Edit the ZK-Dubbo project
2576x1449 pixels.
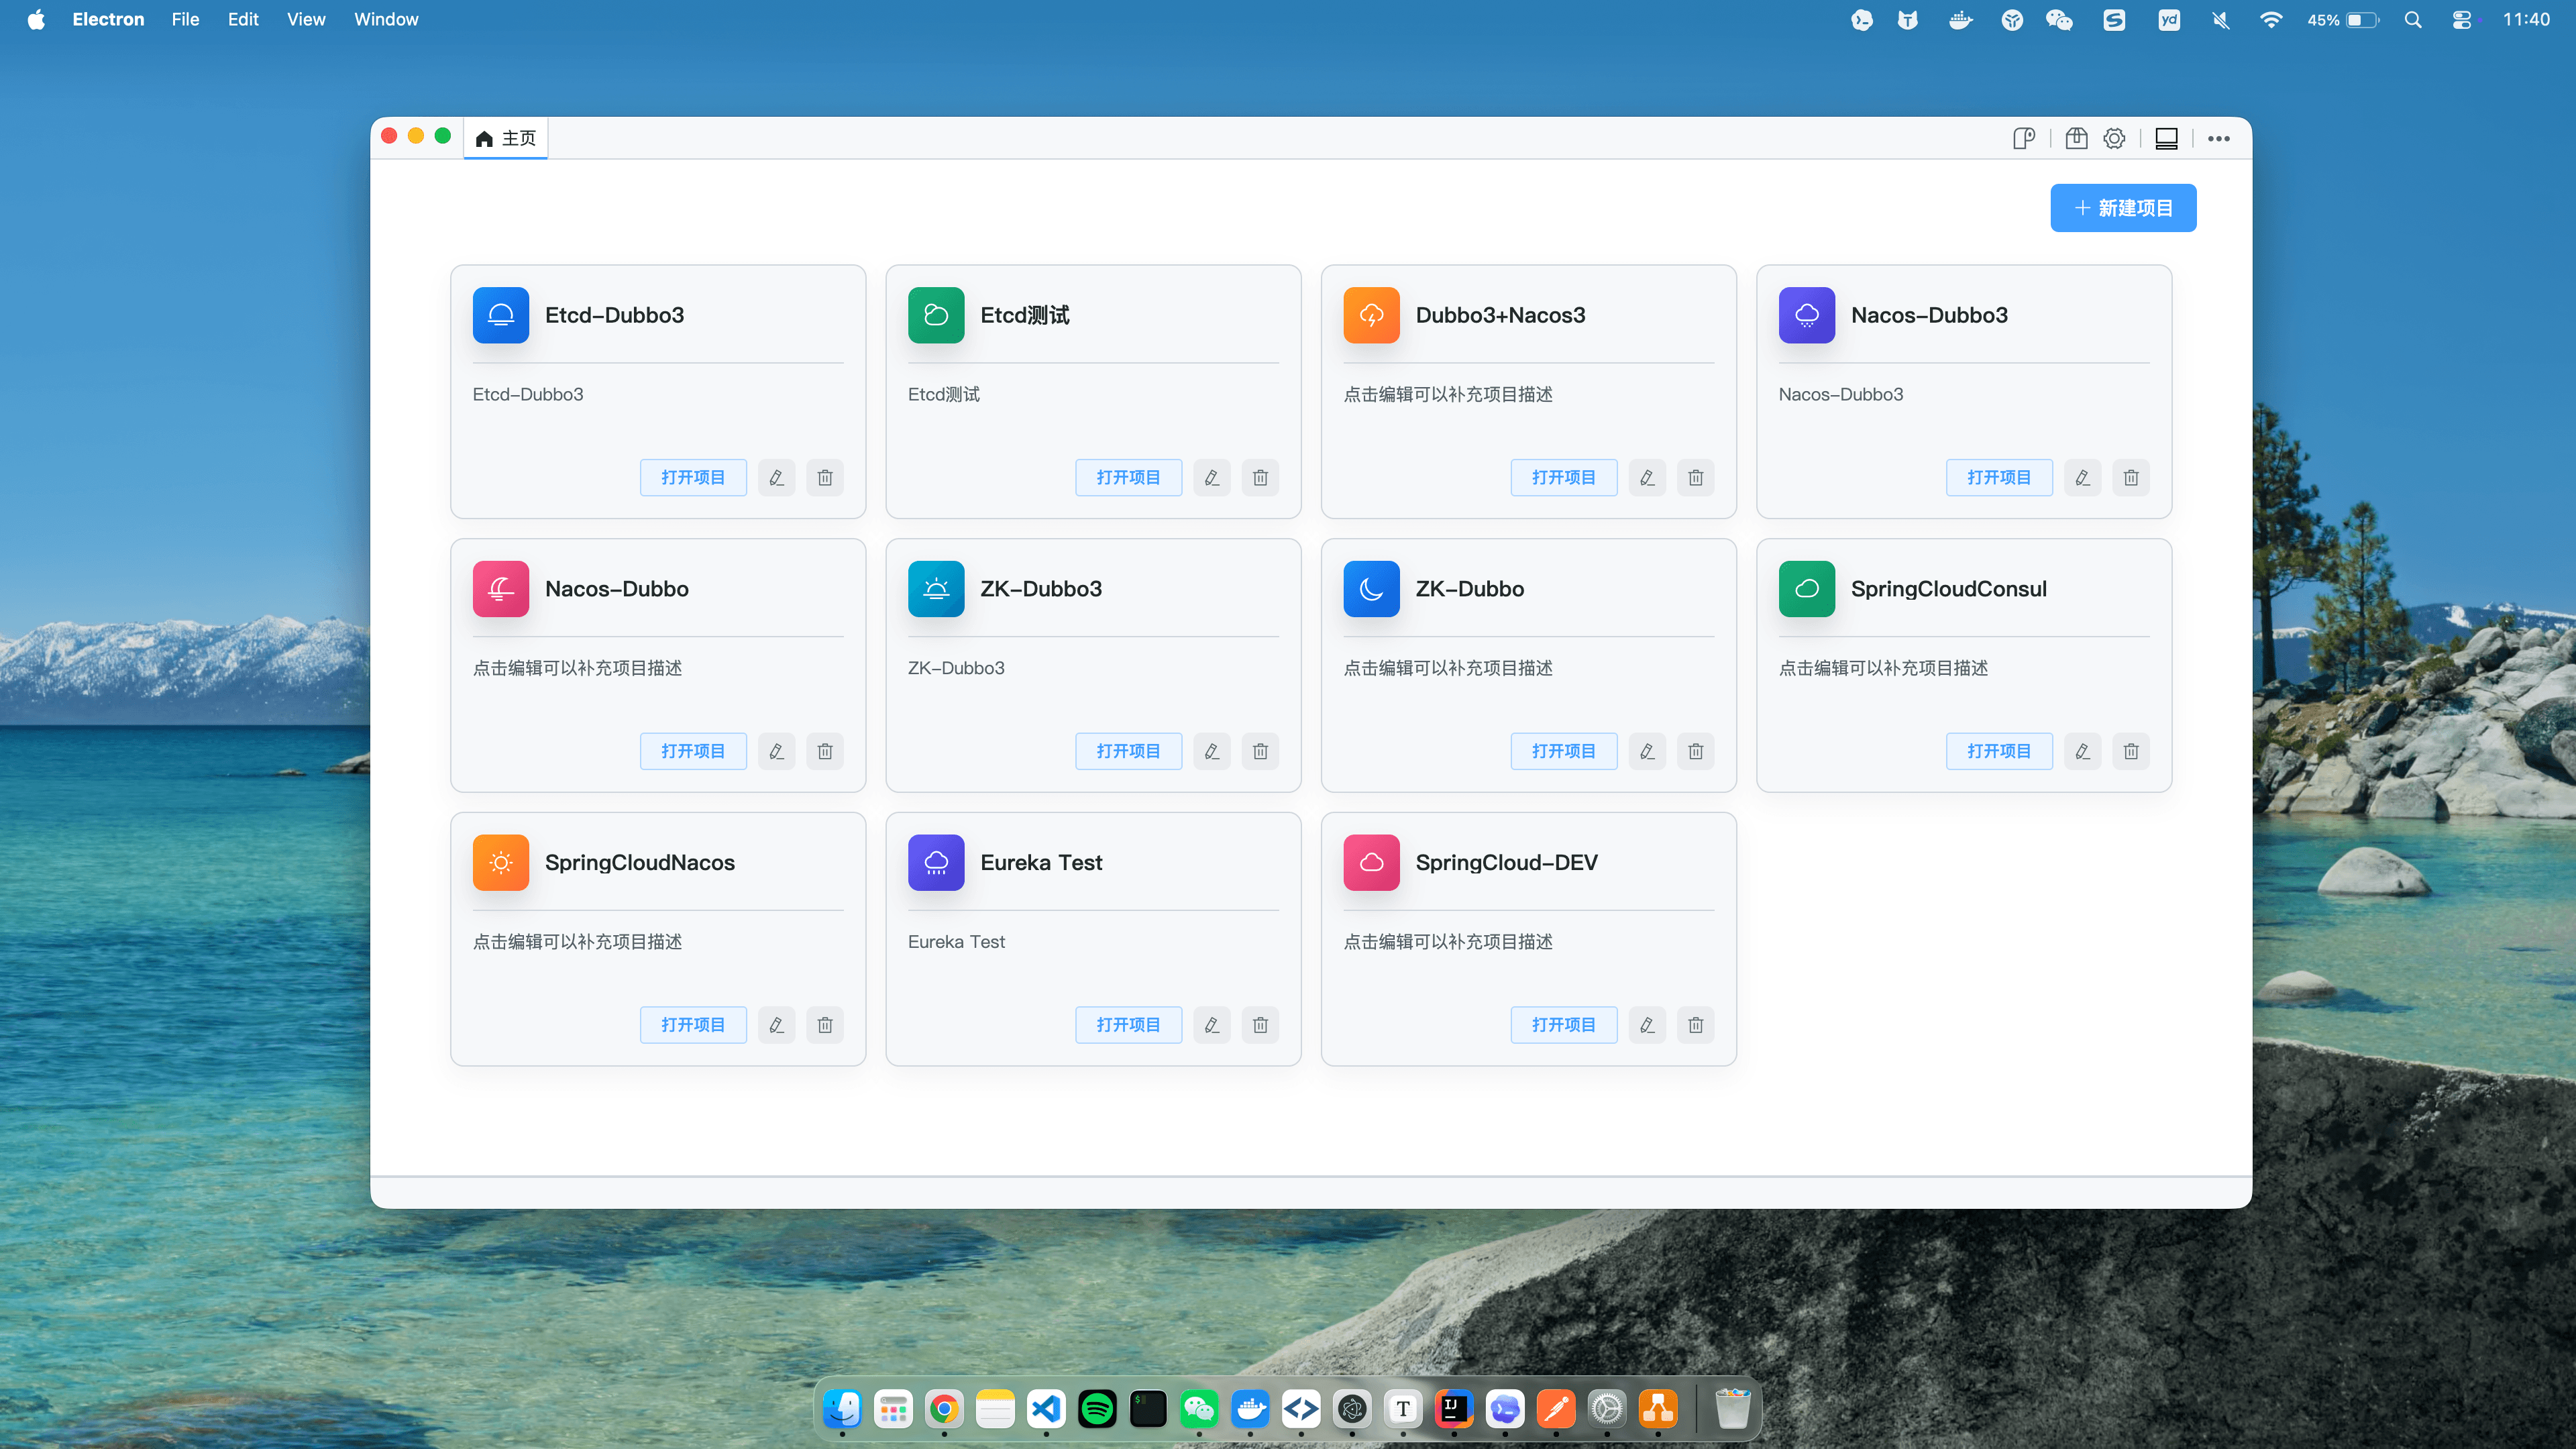pos(1647,751)
